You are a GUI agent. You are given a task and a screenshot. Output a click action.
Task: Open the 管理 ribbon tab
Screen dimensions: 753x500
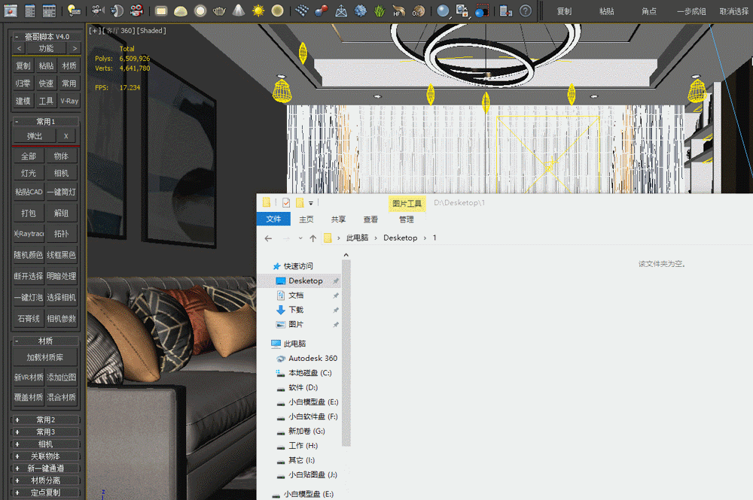(x=407, y=219)
